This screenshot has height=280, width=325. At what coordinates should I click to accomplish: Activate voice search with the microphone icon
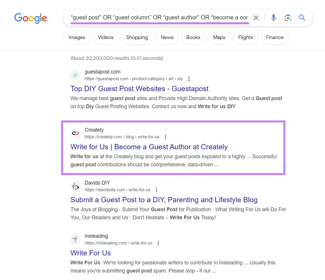pos(273,18)
